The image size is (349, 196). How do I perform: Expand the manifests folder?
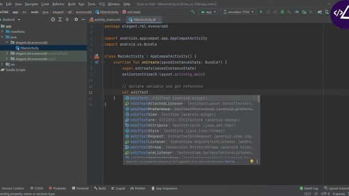click(x=2, y=32)
